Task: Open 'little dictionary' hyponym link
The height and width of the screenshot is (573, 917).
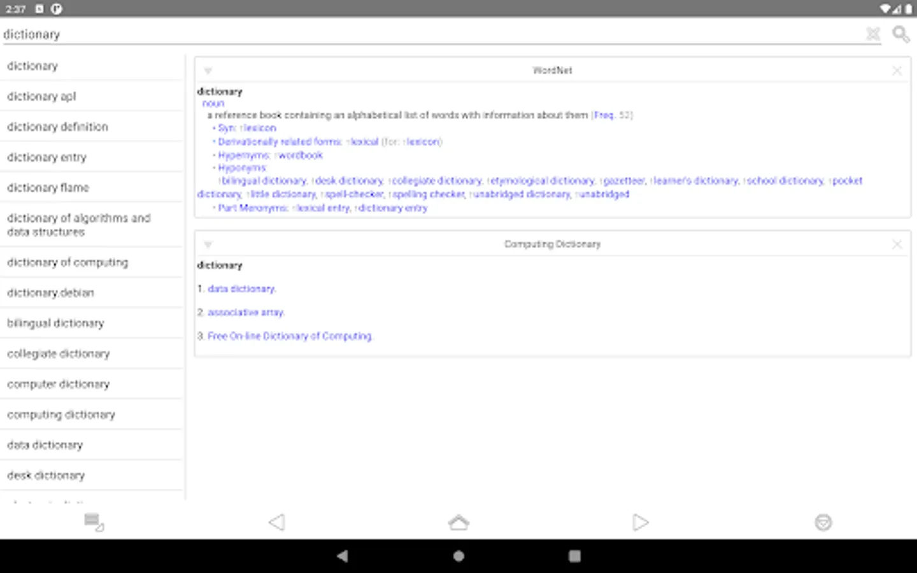Action: tap(283, 194)
